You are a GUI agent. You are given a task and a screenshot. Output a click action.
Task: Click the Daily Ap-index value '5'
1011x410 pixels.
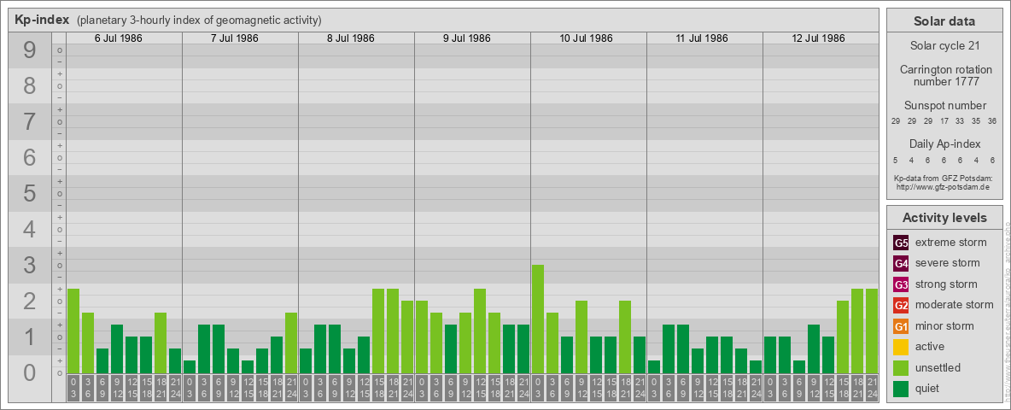[x=896, y=160]
